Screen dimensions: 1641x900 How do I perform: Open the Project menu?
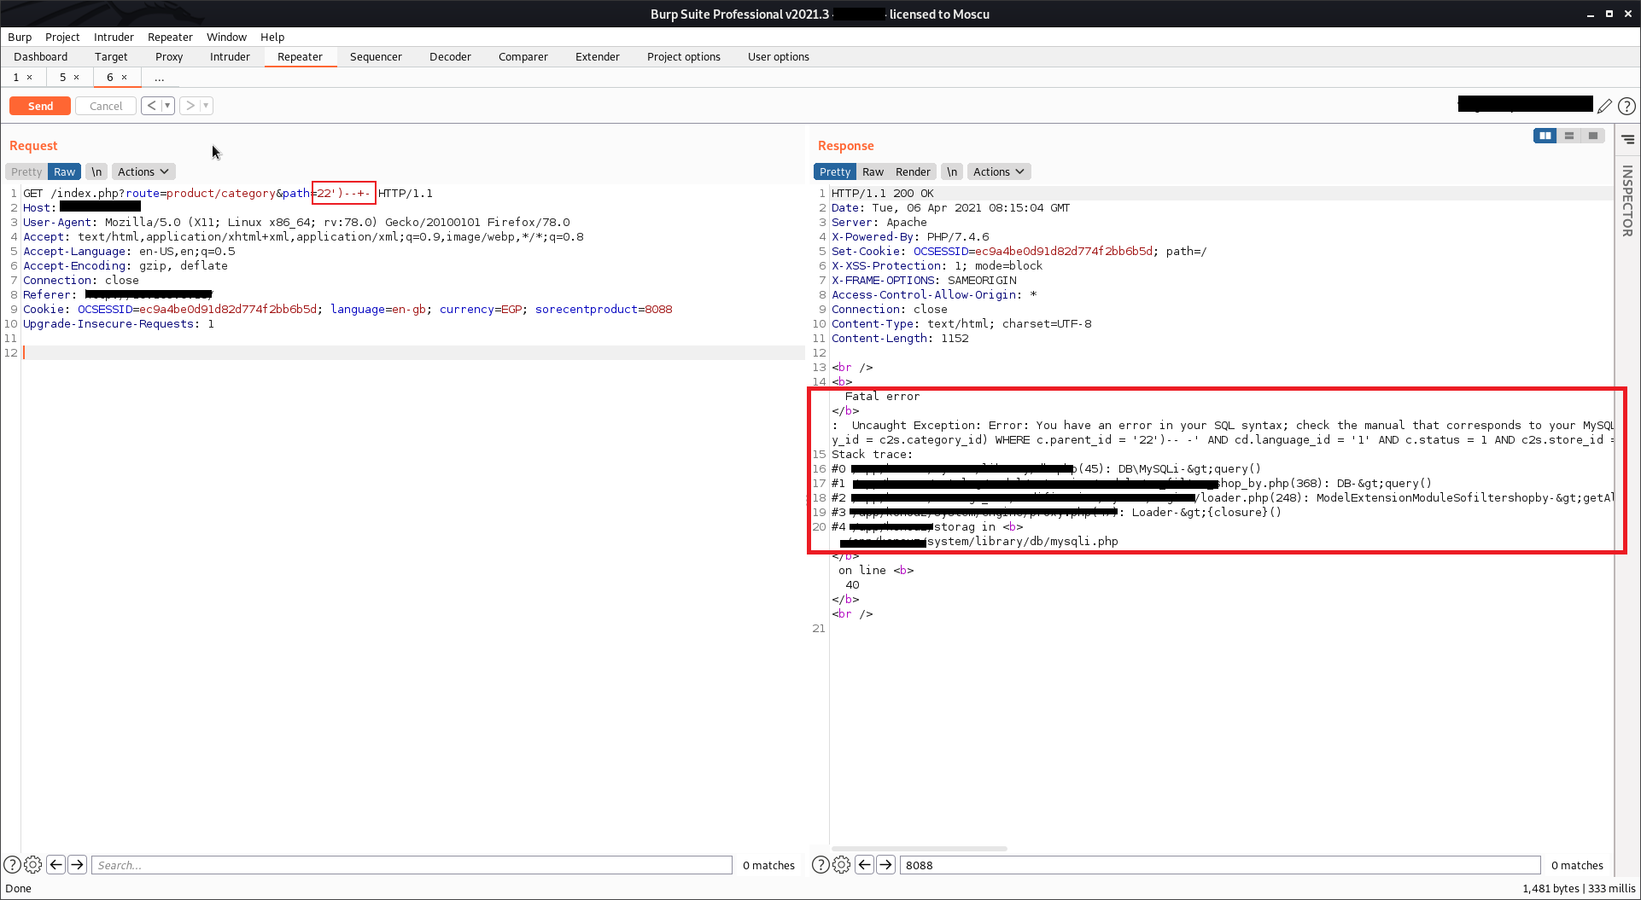pyautogui.click(x=62, y=37)
